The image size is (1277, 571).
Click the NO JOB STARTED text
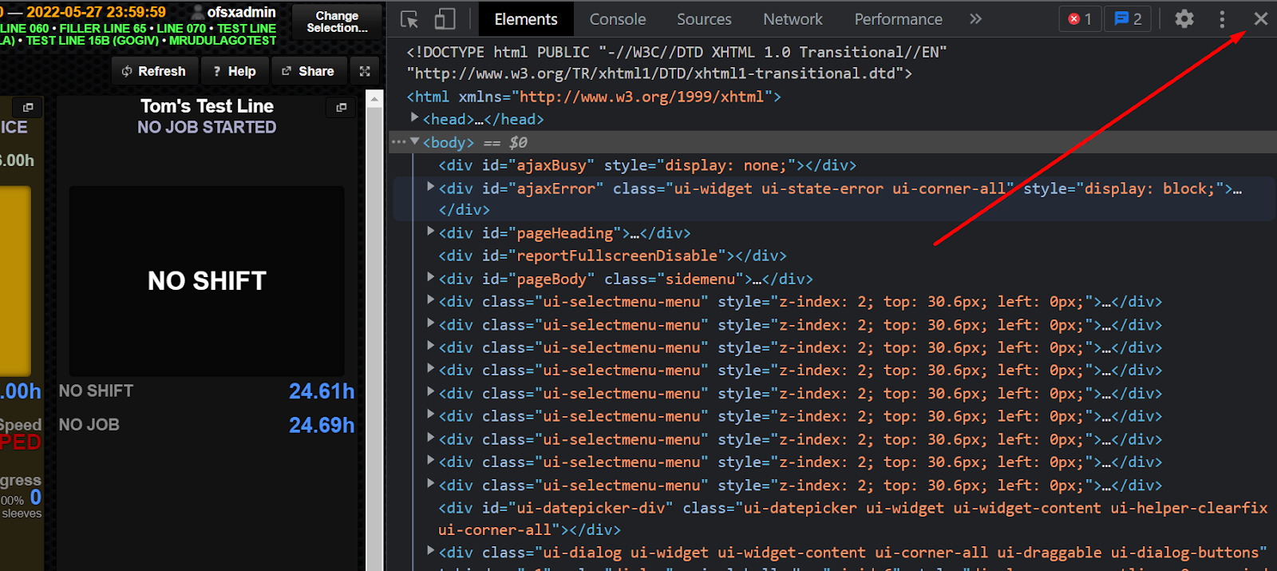pos(207,128)
